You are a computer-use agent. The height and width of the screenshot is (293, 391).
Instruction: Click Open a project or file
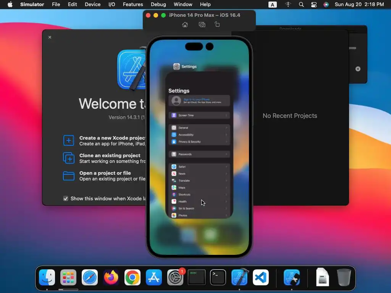coord(105,173)
